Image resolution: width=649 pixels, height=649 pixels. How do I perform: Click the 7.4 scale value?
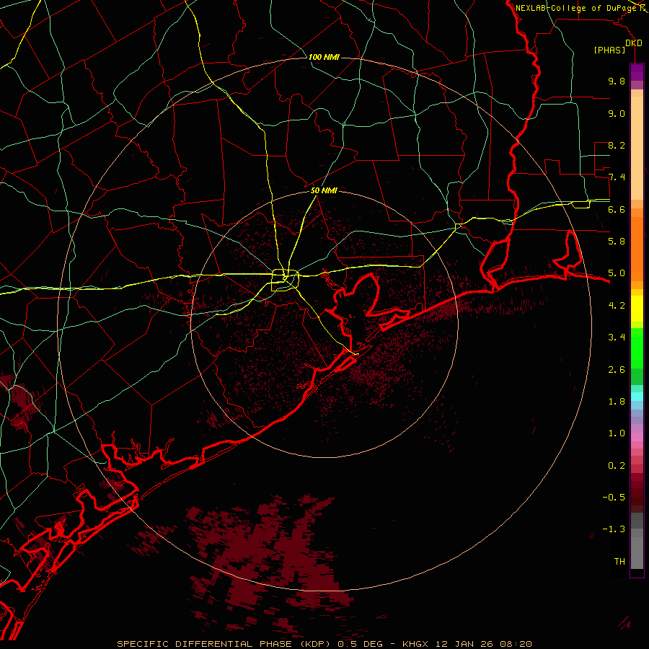click(617, 177)
